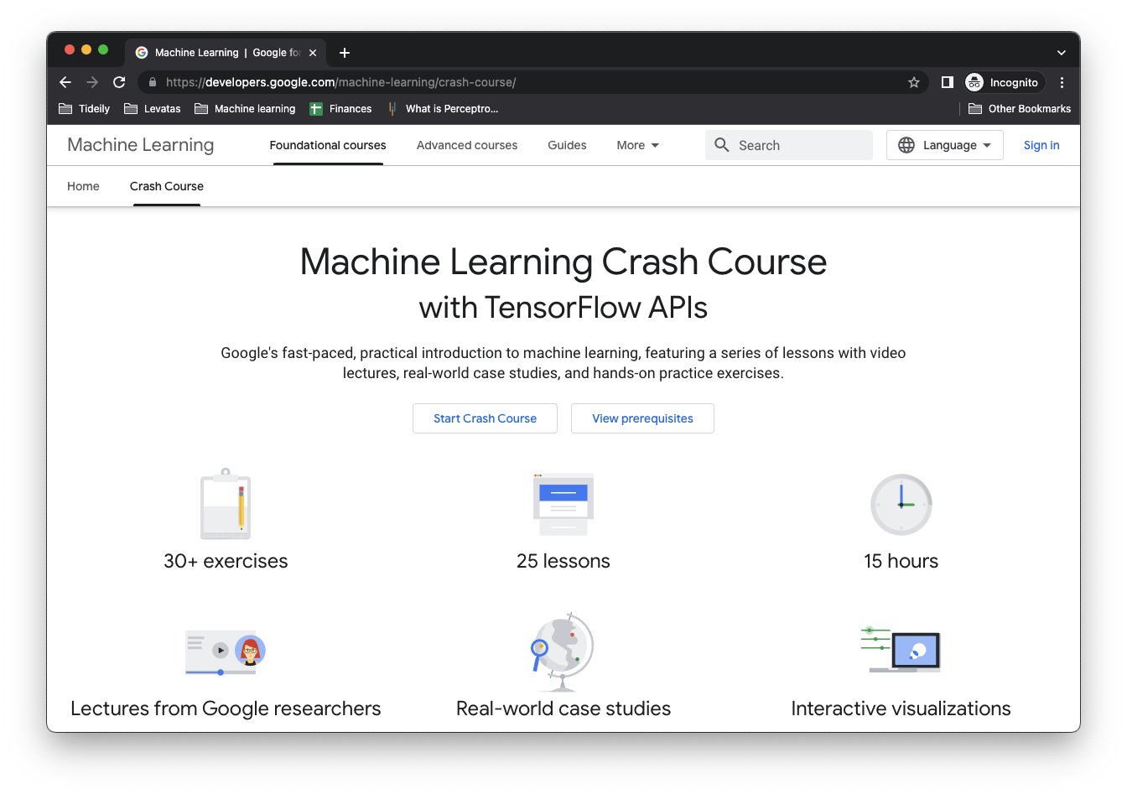Expand the More dropdown menu
This screenshot has height=794, width=1127.
click(638, 145)
